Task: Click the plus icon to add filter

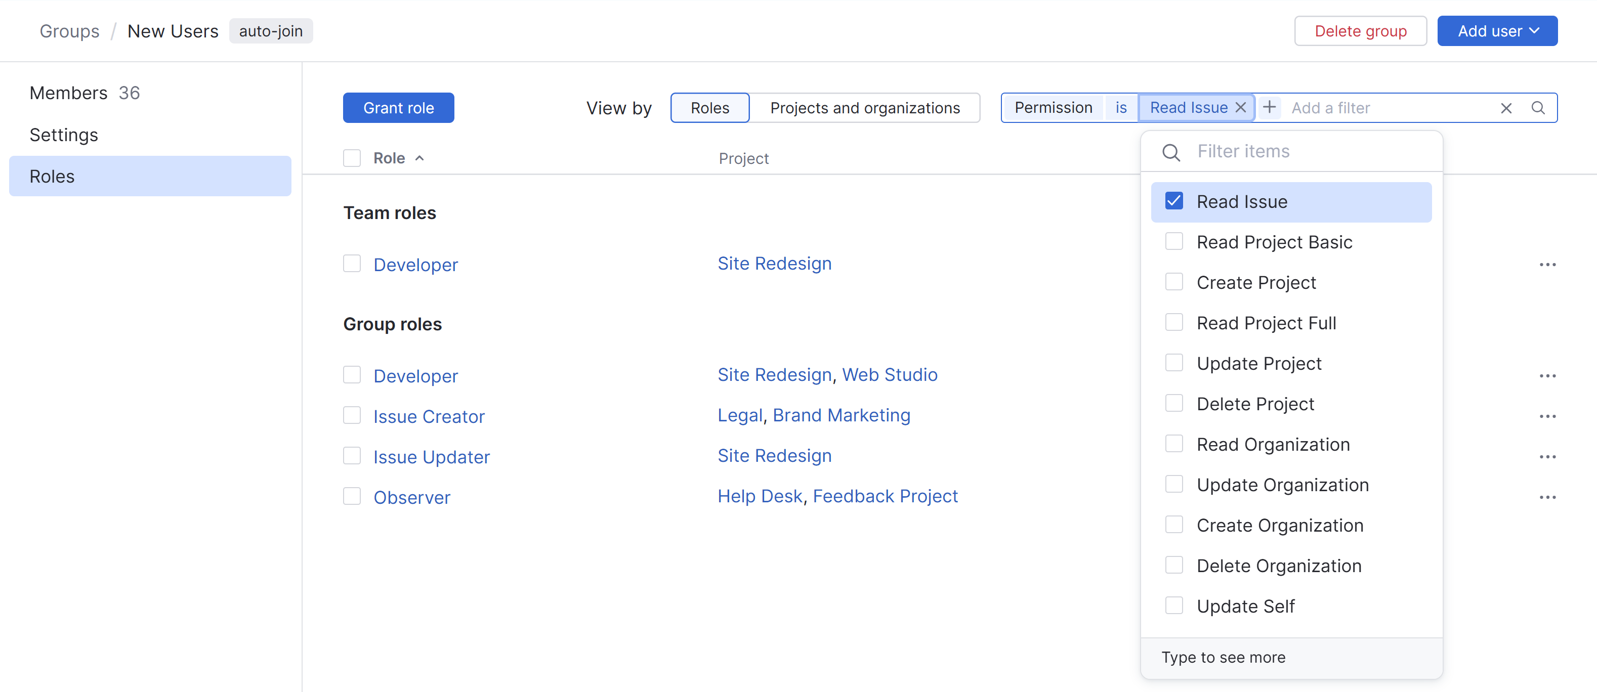Action: [x=1269, y=108]
